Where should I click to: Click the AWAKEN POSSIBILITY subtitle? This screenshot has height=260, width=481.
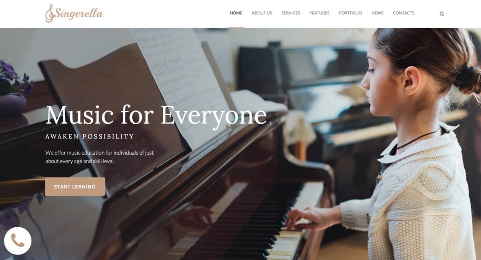point(90,137)
